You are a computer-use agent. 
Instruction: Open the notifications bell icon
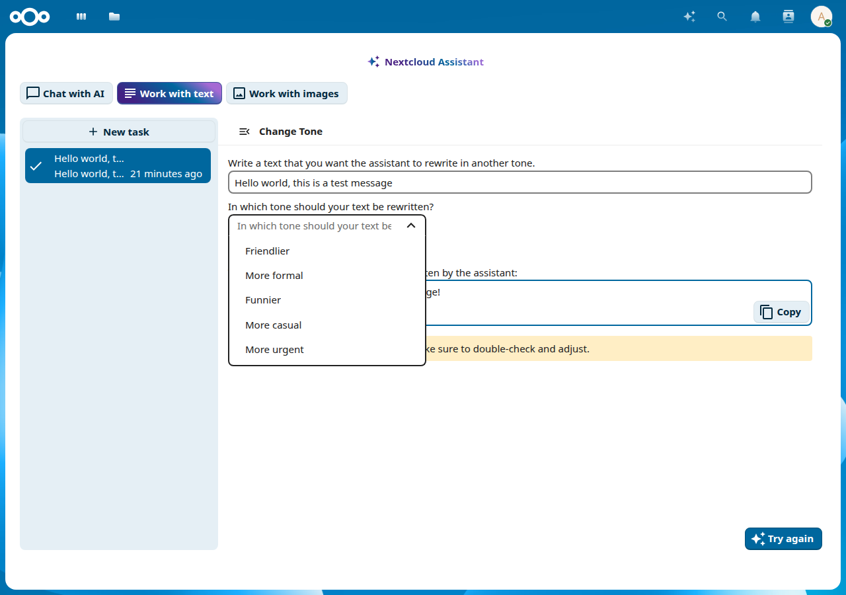(x=755, y=17)
